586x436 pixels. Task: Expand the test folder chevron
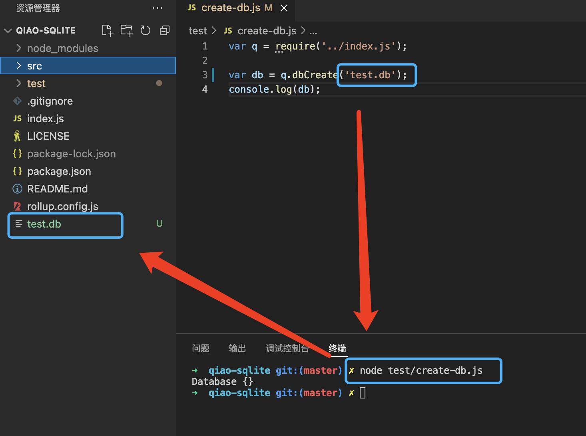click(x=18, y=83)
